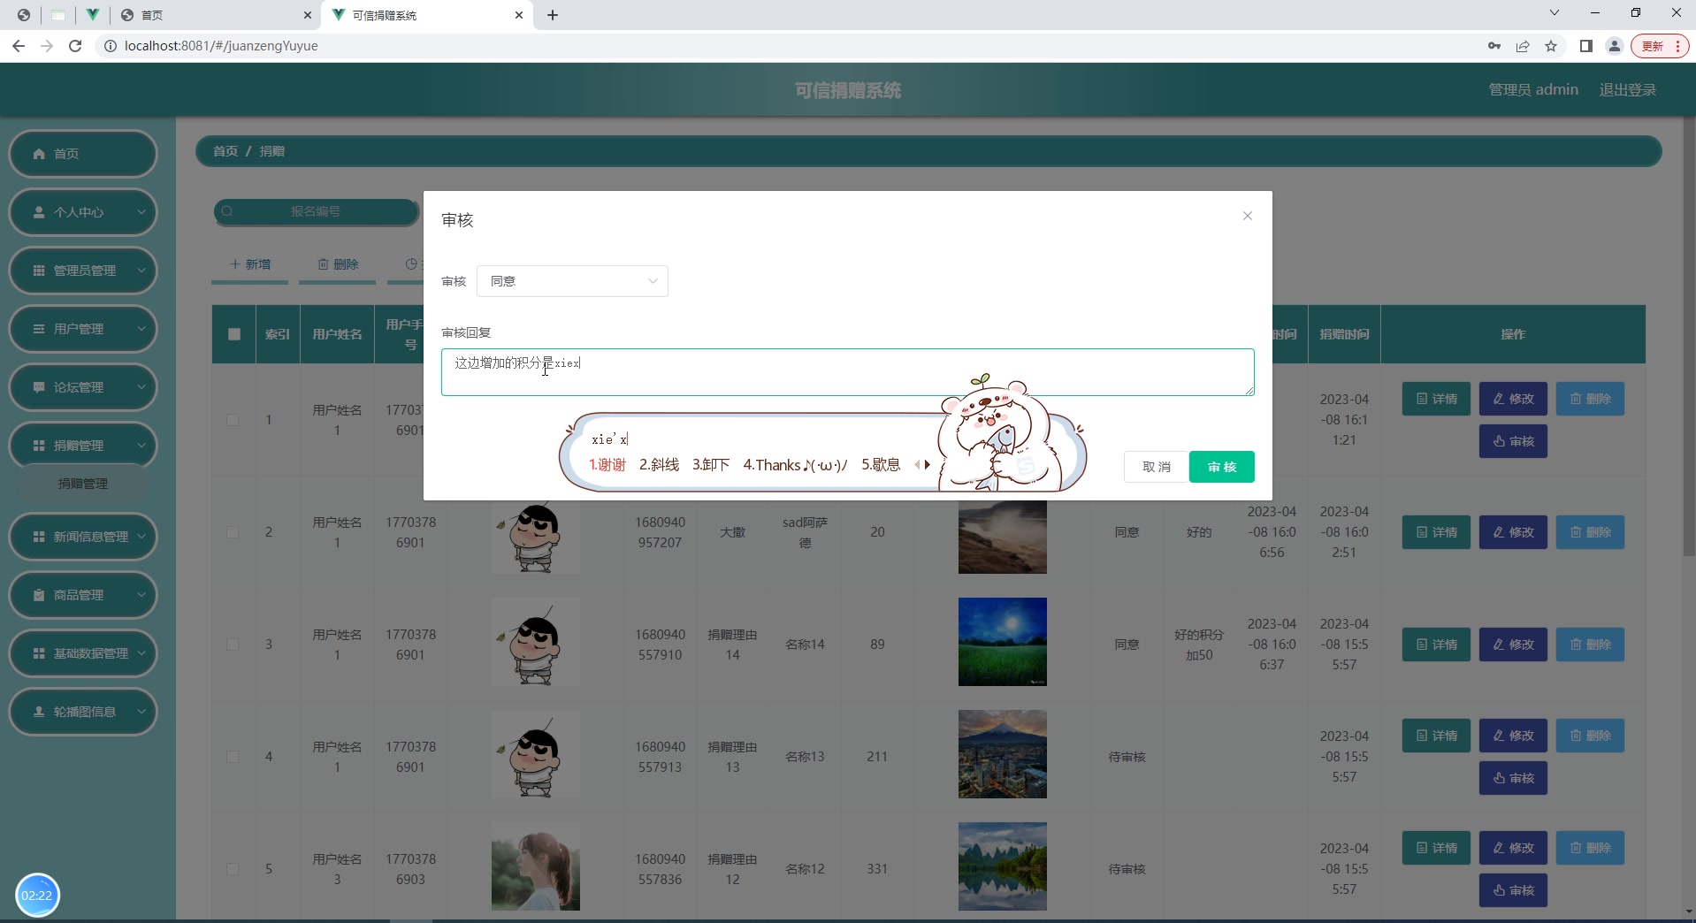Click the 首页 home icon in sidebar

39,154
